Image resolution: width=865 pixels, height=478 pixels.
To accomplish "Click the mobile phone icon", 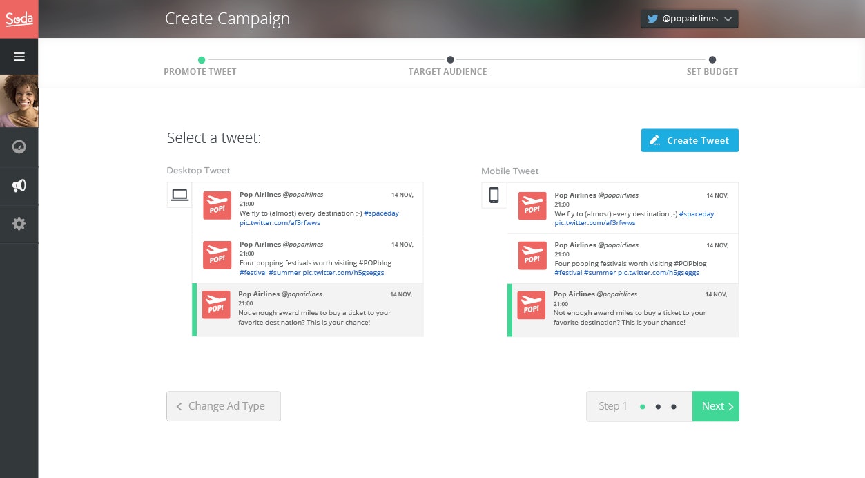I will point(494,195).
